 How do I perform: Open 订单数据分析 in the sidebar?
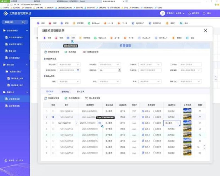[x=14, y=99]
